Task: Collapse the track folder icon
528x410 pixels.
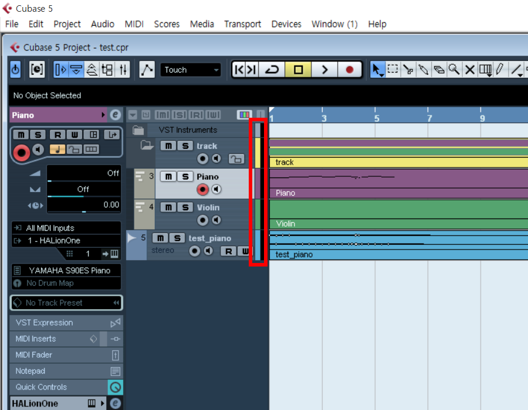Action: [147, 145]
